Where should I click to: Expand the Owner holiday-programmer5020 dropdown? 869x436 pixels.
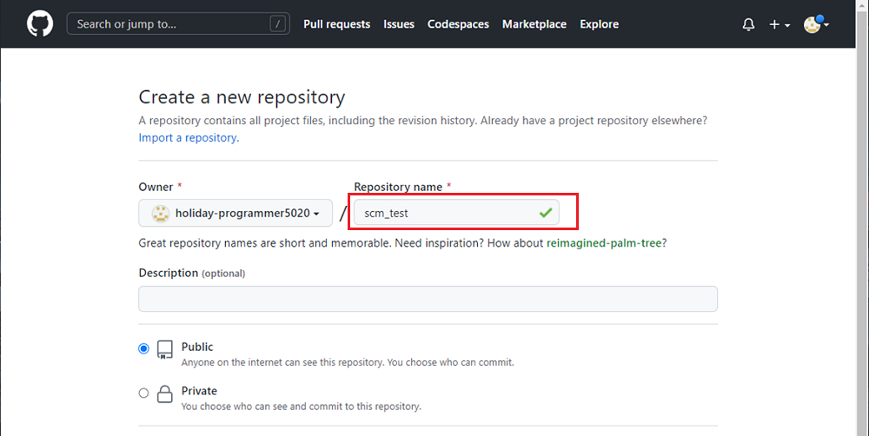click(x=235, y=213)
